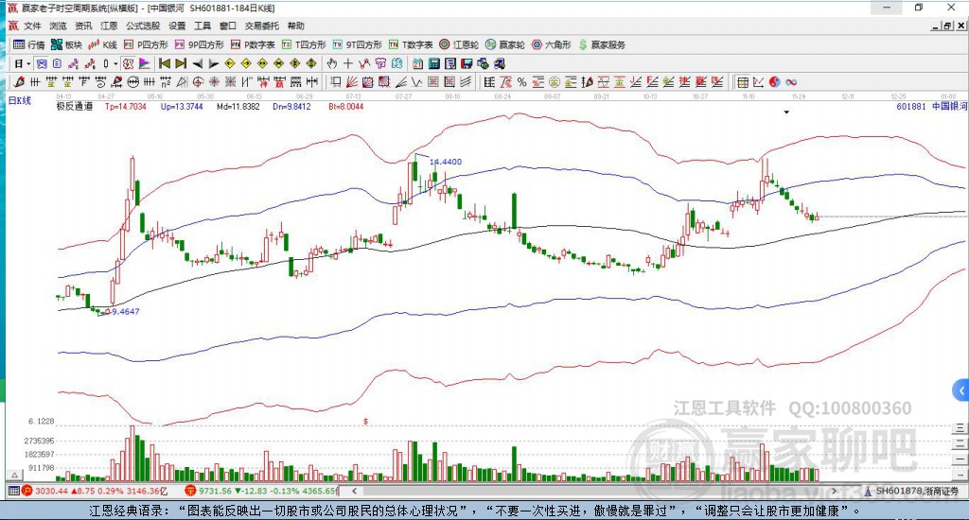The width and height of the screenshot is (969, 520).
Task: Click the small black triangle above chart
Action: (x=786, y=113)
